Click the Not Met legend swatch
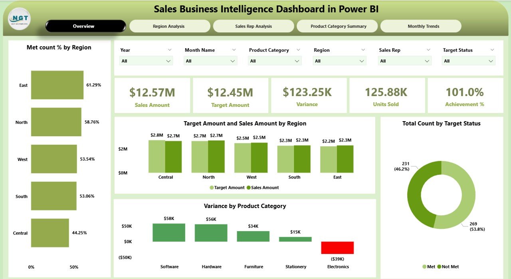 tap(440, 267)
